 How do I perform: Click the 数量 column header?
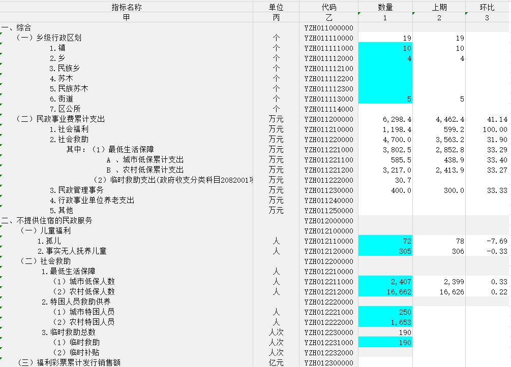(x=385, y=7)
